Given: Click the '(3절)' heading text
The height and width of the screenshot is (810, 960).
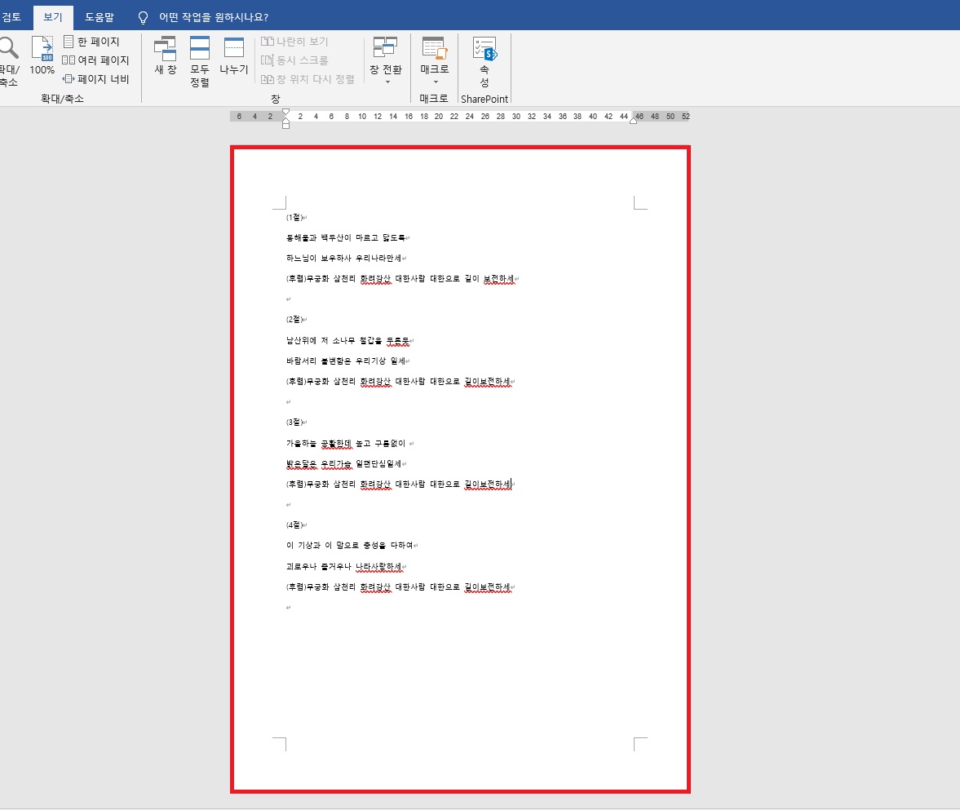Looking at the screenshot, I should pos(294,423).
